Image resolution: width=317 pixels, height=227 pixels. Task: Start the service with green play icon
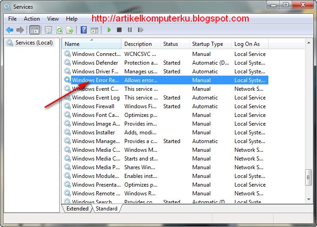point(109,30)
